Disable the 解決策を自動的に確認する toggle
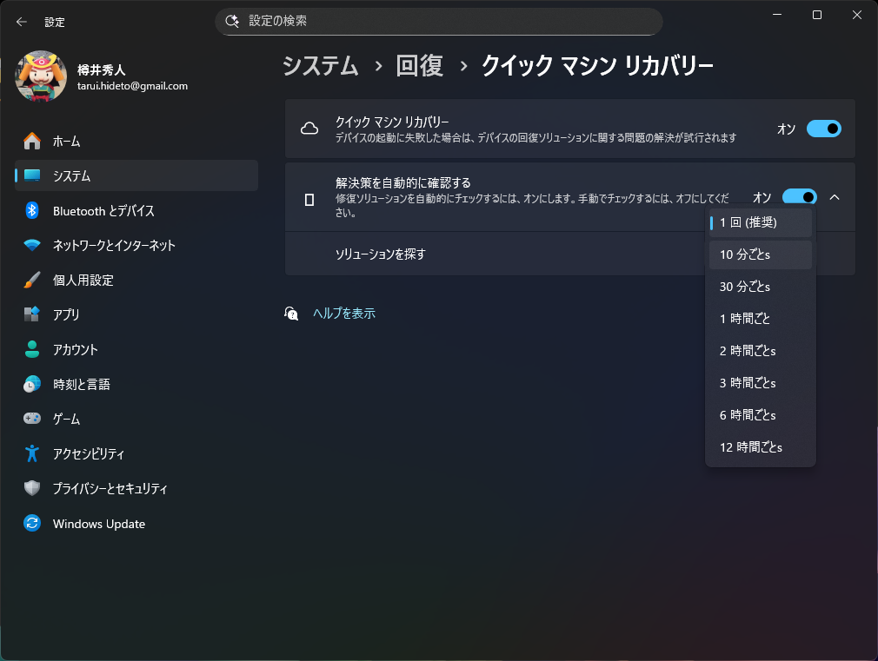The width and height of the screenshot is (878, 661). tap(799, 197)
